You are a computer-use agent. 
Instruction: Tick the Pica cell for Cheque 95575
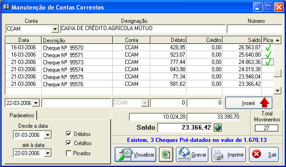[268, 77]
